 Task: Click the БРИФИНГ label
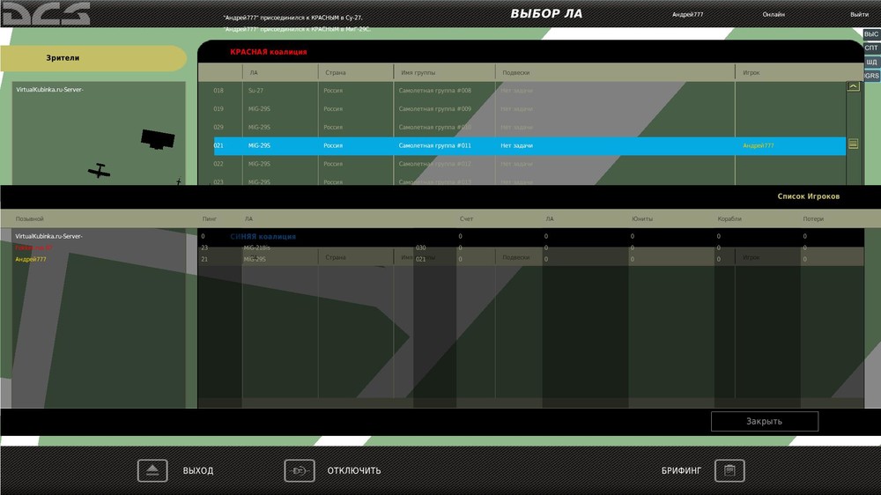(x=681, y=471)
